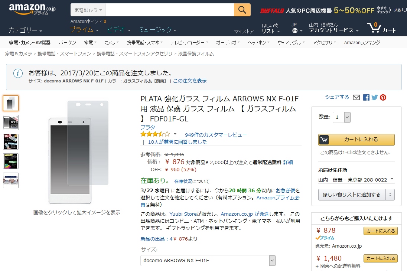The height and width of the screenshot is (271, 407).
Task: Click マイストア link
Action: (244, 32)
